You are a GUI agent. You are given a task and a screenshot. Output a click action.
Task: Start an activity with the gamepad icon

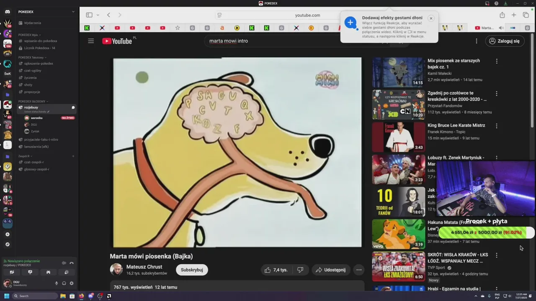coord(48,272)
